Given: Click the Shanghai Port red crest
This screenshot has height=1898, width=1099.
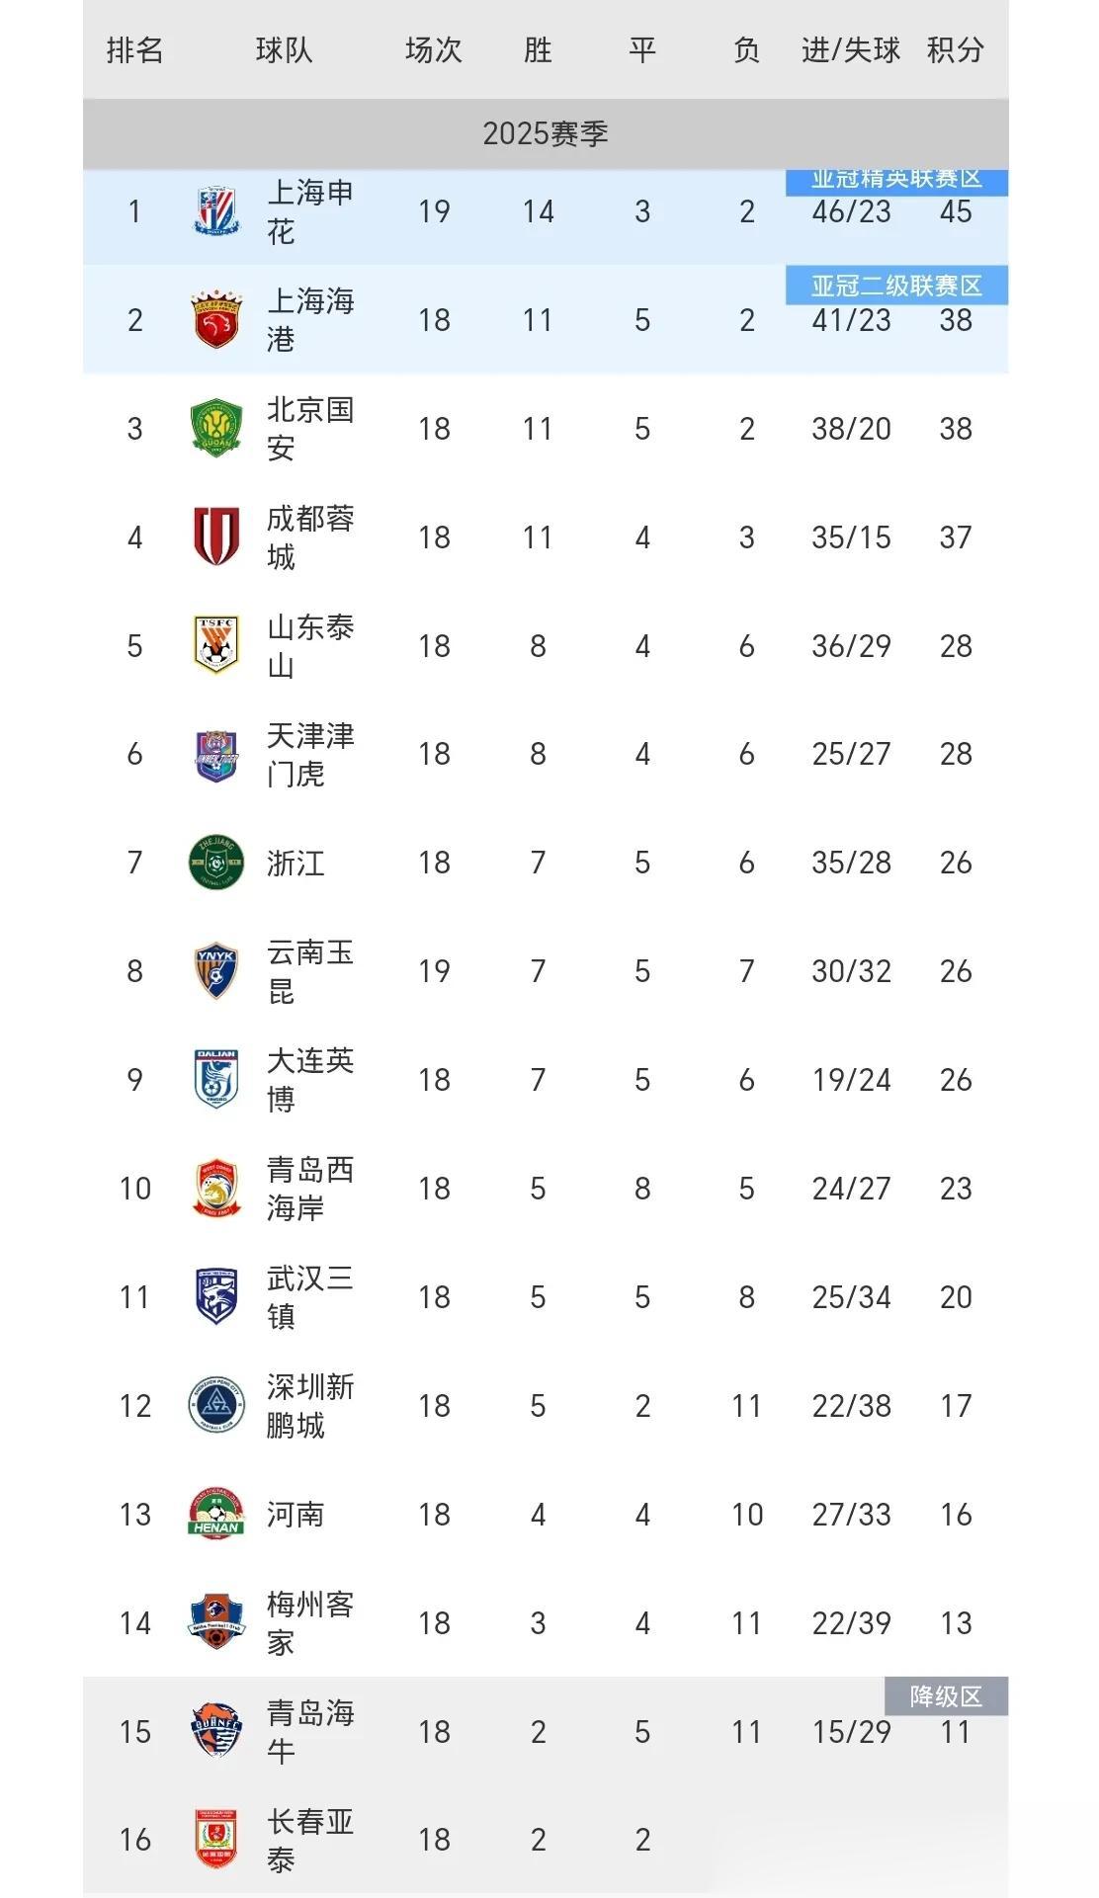Looking at the screenshot, I should pos(215,319).
